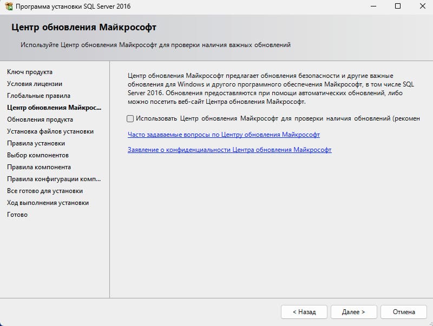Click the subtitle about checking for important updates
The height and width of the screenshot is (326, 433).
(x=155, y=45)
